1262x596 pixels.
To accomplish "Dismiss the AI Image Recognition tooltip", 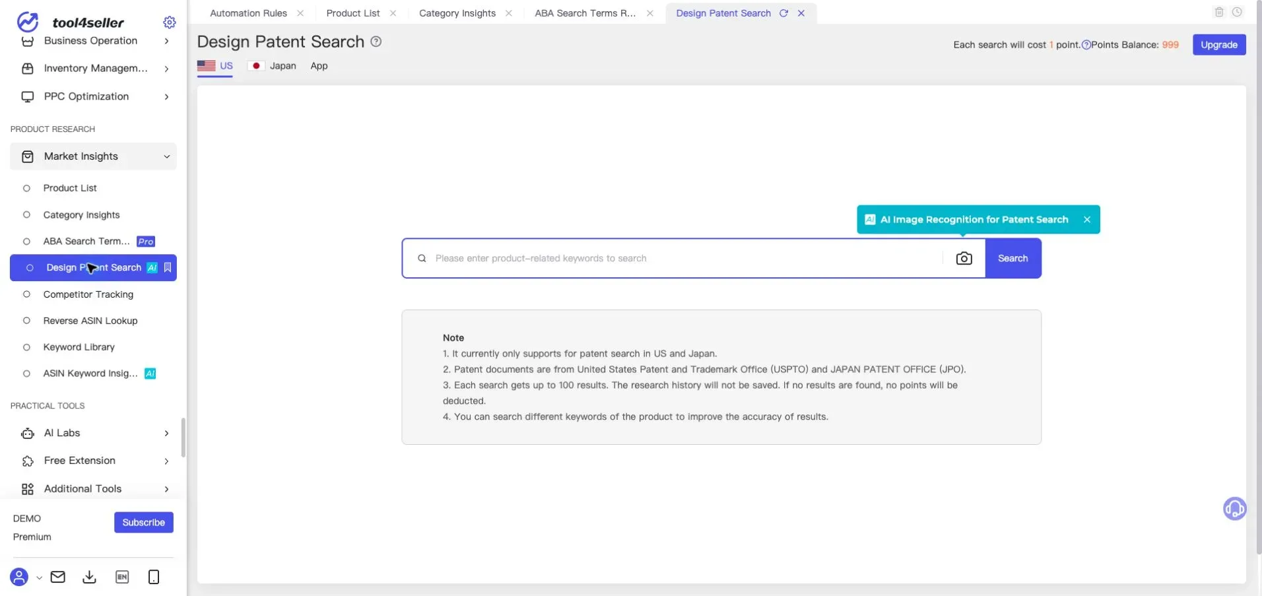I will 1087,220.
